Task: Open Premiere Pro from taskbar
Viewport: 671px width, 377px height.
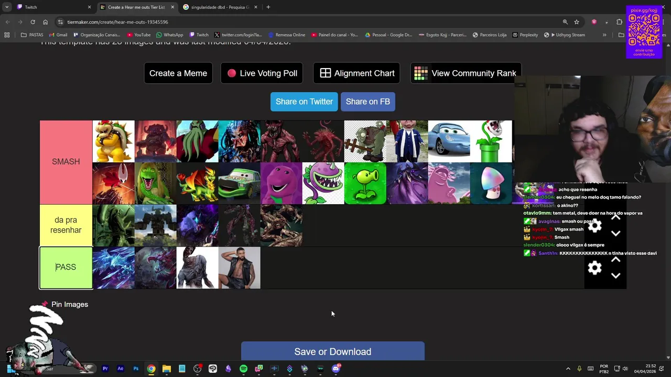Action: tap(105, 369)
